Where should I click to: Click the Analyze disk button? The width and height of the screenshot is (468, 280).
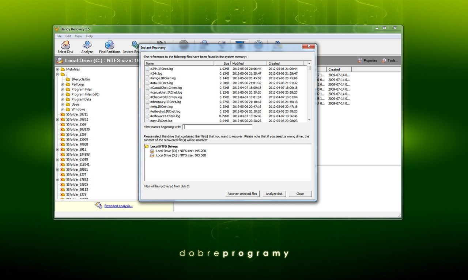[274, 194]
